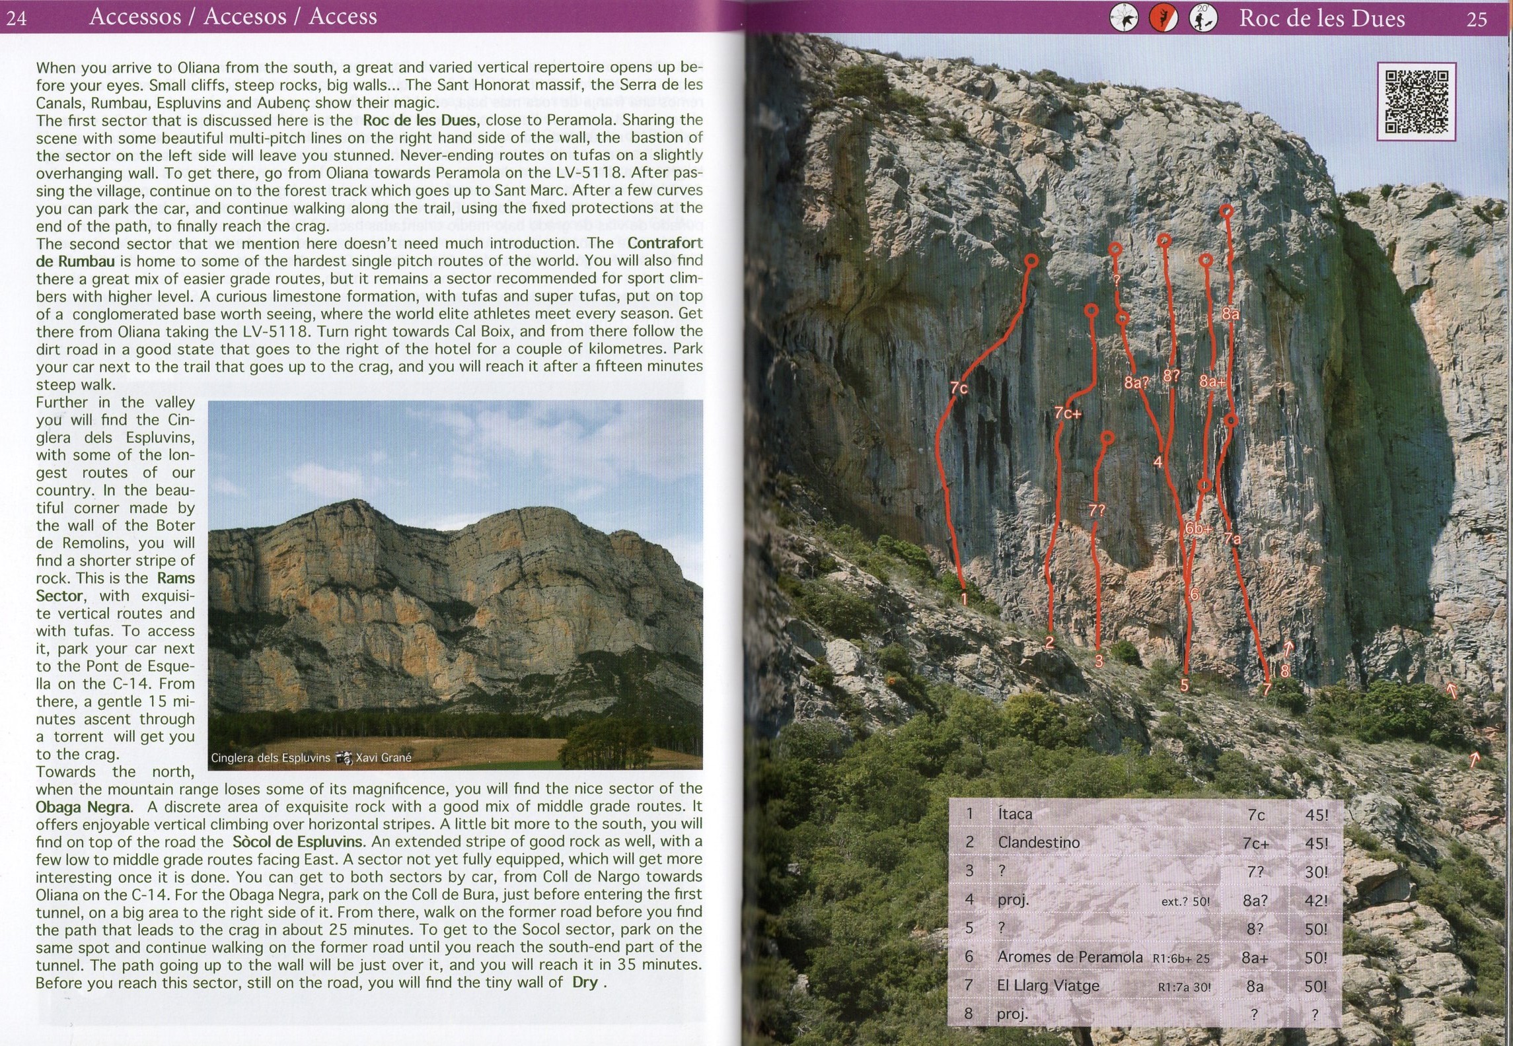Click page number 24
Image resolution: width=1513 pixels, height=1046 pixels.
click(17, 18)
